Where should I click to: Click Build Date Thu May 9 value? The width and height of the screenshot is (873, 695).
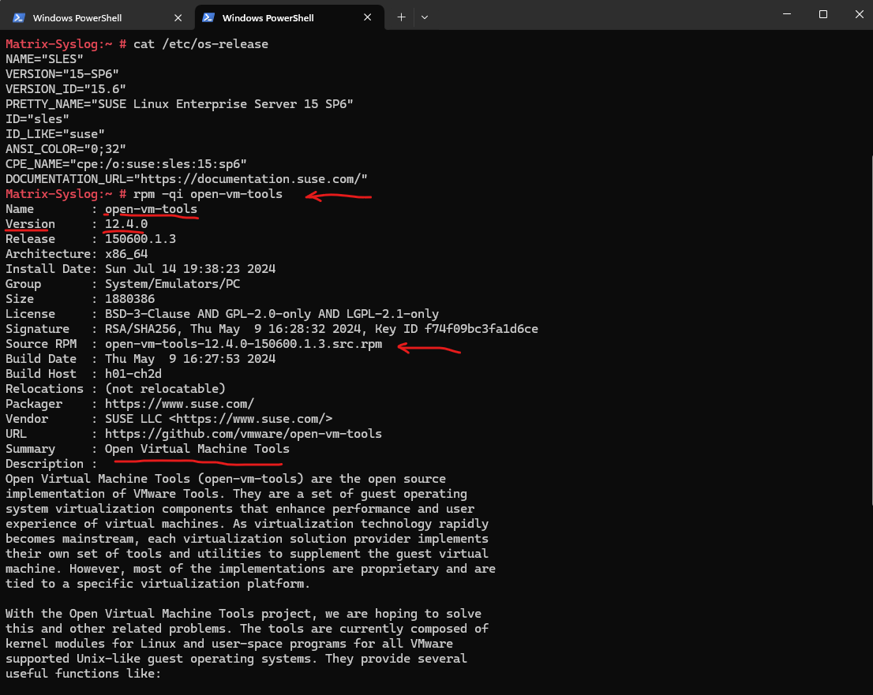[x=190, y=359]
